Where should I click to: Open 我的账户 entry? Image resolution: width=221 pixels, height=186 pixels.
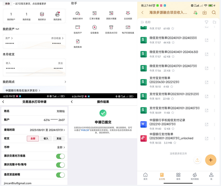tap(11, 16)
